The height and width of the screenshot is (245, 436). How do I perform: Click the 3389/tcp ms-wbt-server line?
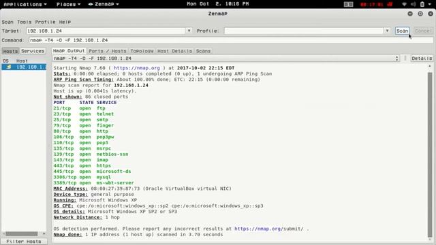point(94,183)
